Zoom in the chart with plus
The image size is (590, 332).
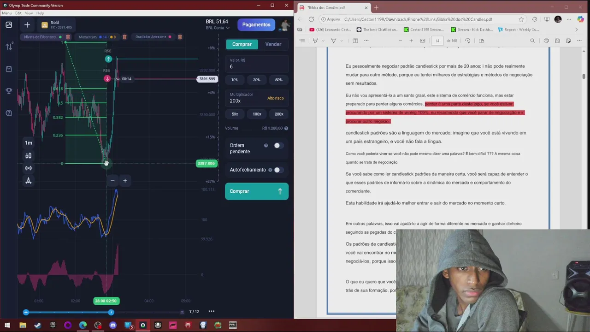125,181
